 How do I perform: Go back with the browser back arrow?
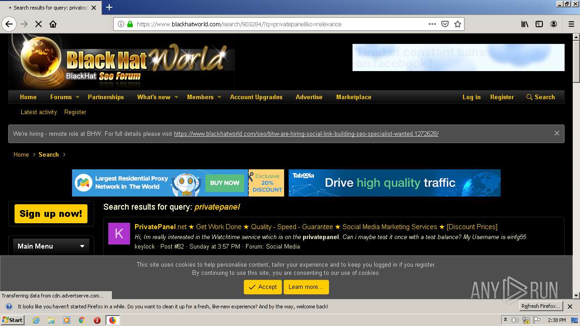pyautogui.click(x=9, y=24)
